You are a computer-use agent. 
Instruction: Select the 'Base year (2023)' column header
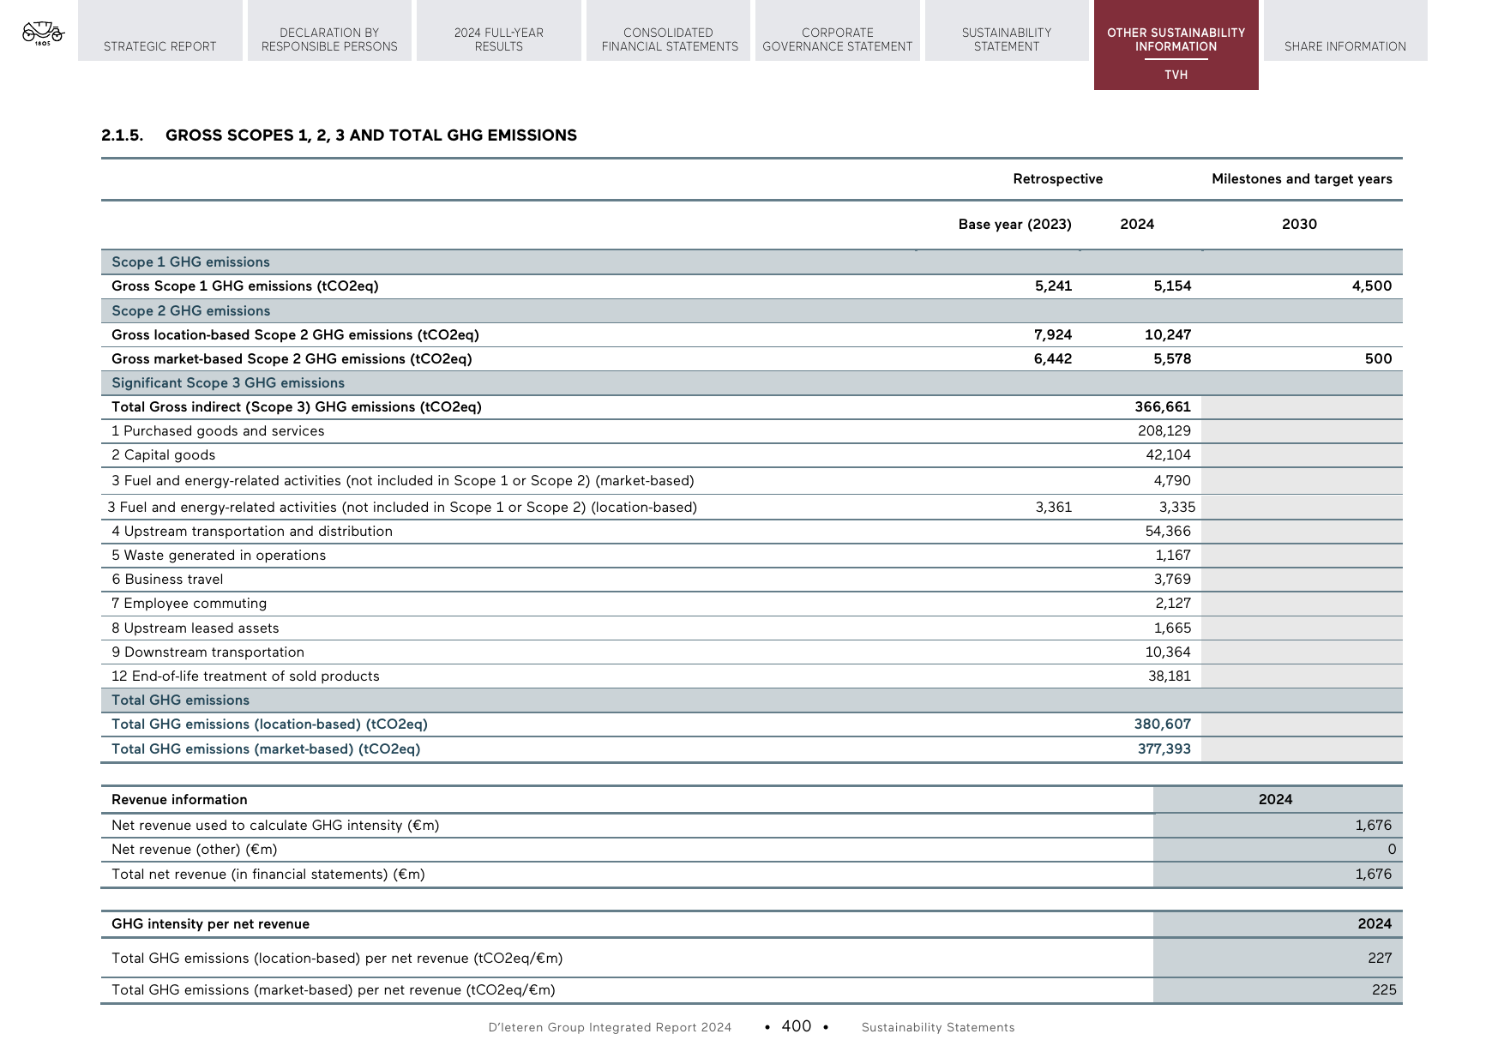click(x=1015, y=225)
